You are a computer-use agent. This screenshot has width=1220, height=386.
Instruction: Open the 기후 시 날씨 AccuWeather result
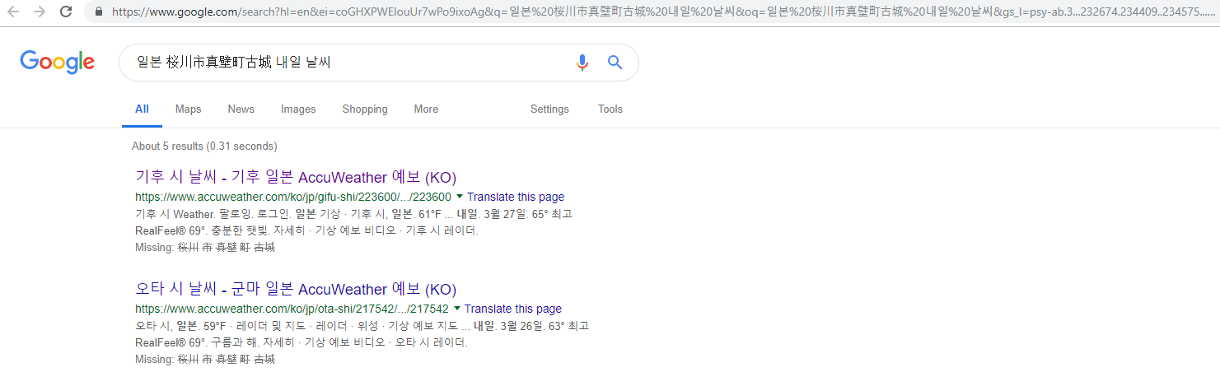[x=296, y=177]
